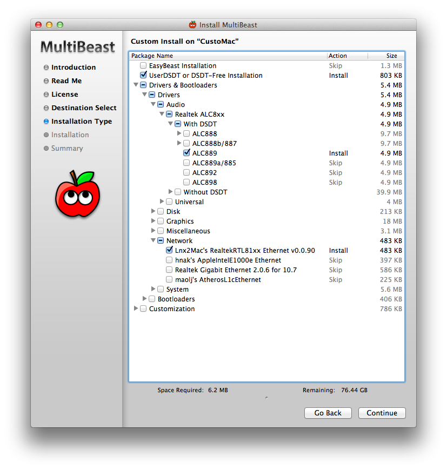Expand the Disk group
Viewport: 447px width, 470px height.
tap(153, 211)
